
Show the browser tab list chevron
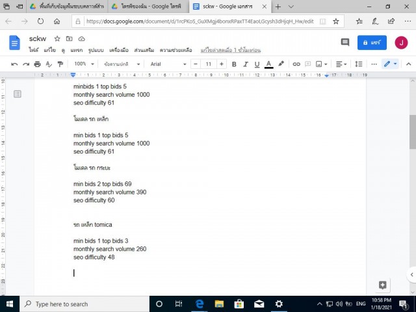point(291,6)
